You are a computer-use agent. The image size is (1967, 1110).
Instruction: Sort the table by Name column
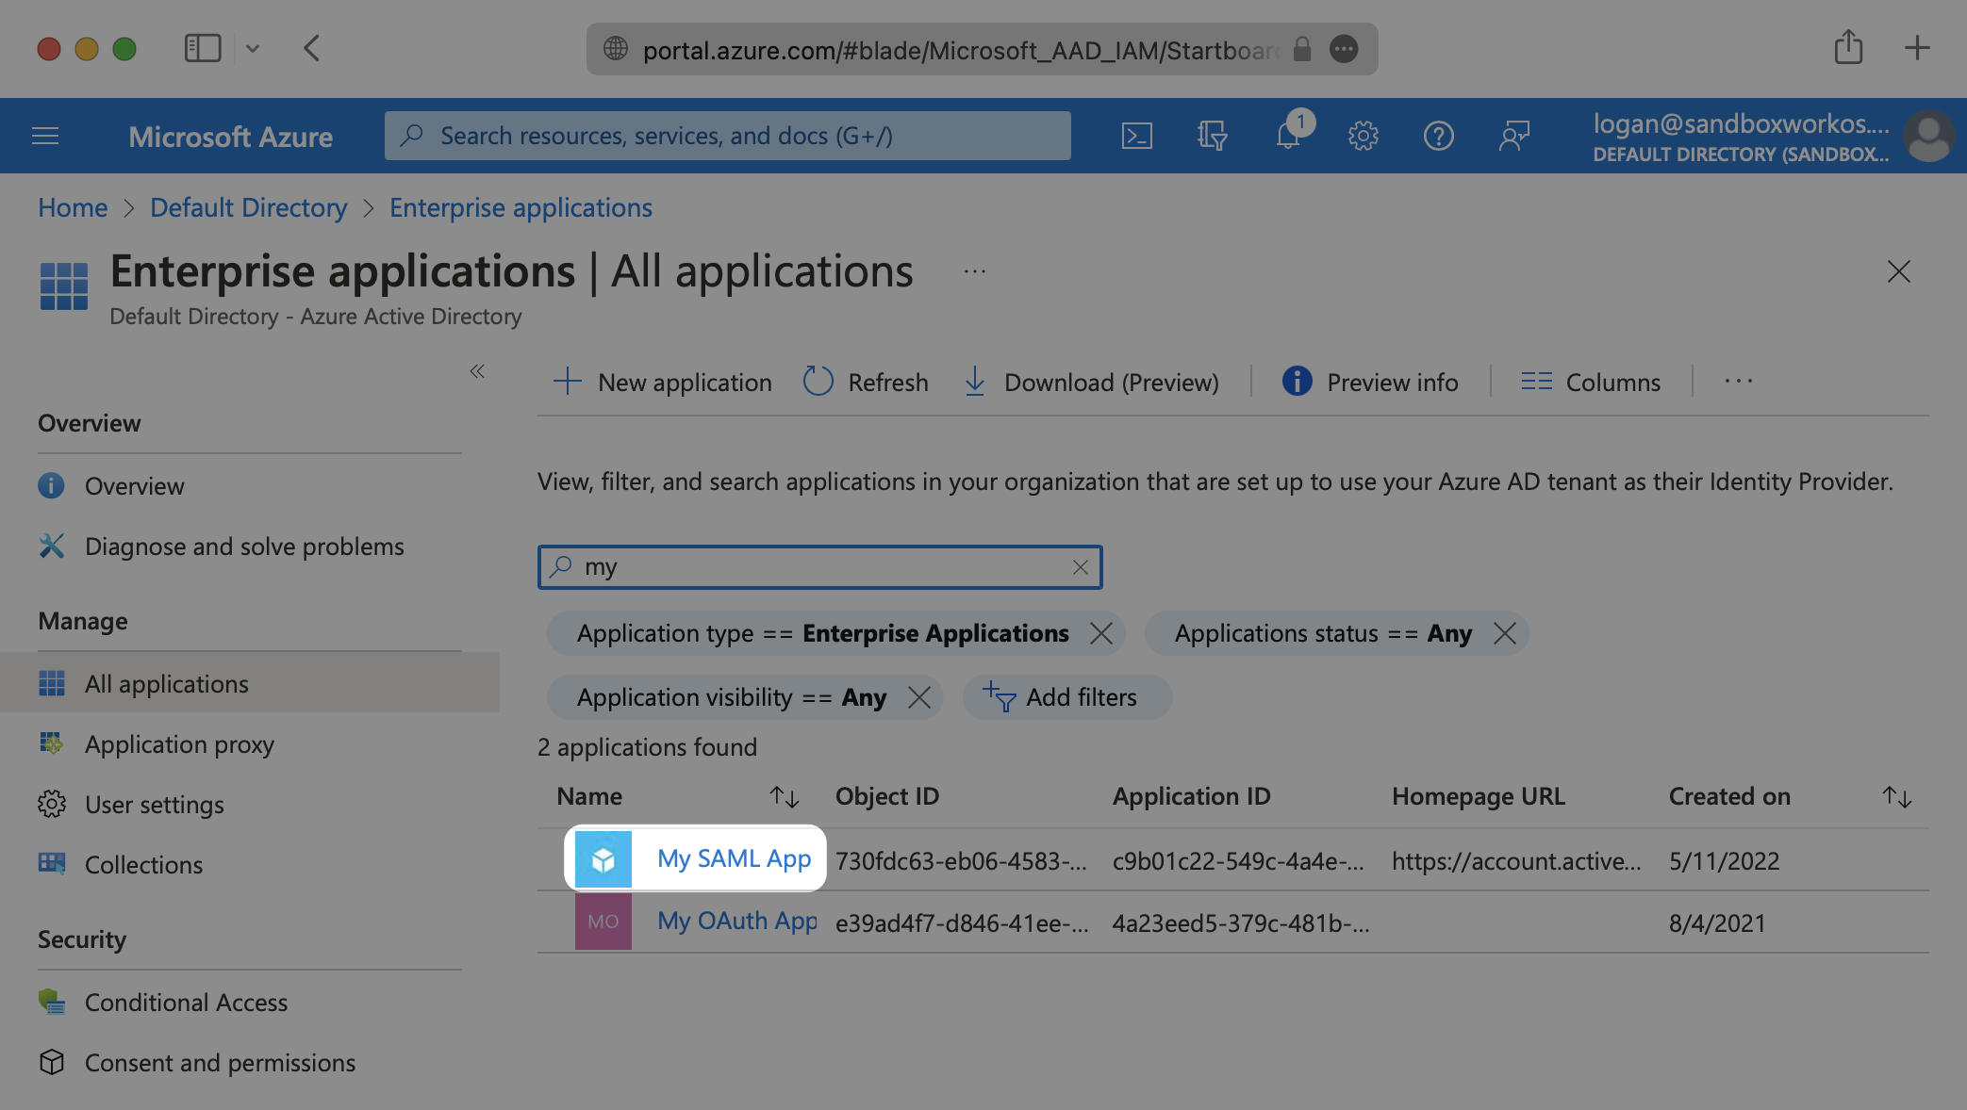click(784, 797)
